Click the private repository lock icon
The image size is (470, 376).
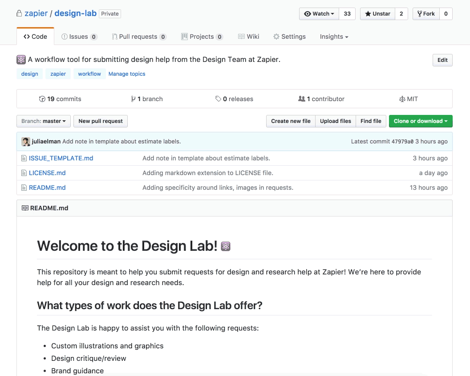[19, 13]
